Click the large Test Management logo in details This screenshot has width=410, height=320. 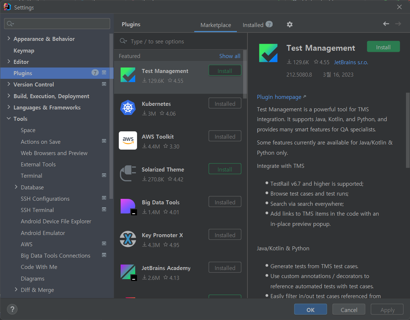pyautogui.click(x=268, y=53)
